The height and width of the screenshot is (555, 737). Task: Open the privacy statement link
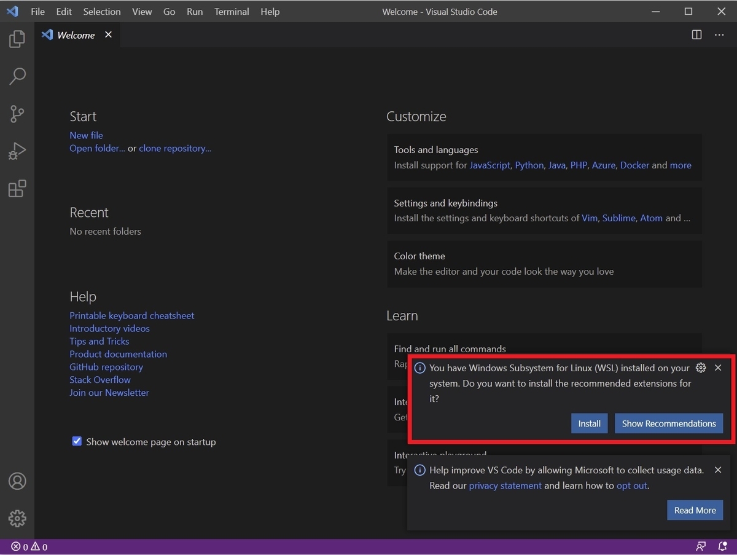coord(505,486)
